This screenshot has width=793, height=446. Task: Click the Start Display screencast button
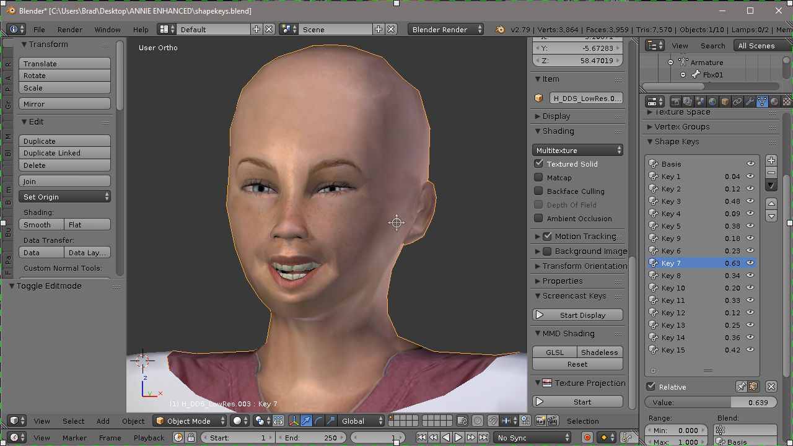pyautogui.click(x=577, y=315)
